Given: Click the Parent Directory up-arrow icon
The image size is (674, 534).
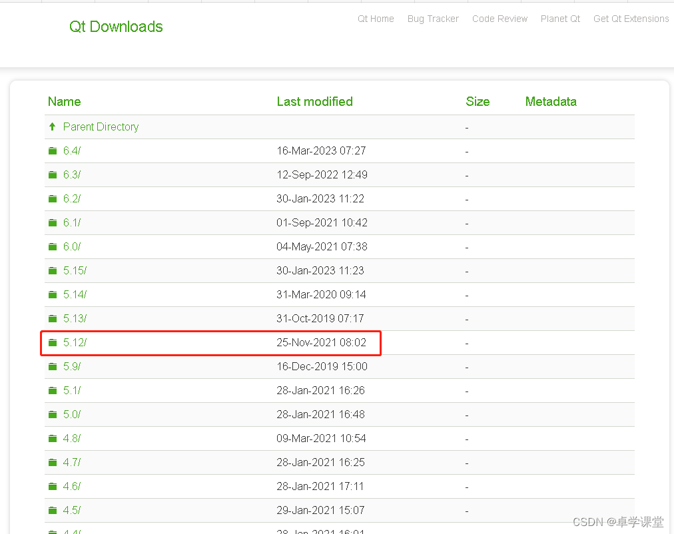Looking at the screenshot, I should click(53, 127).
